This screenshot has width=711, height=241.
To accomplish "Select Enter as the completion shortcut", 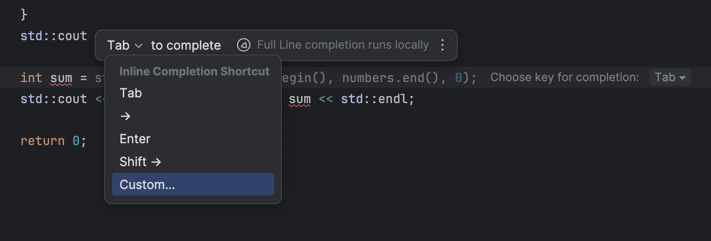I will (x=135, y=139).
